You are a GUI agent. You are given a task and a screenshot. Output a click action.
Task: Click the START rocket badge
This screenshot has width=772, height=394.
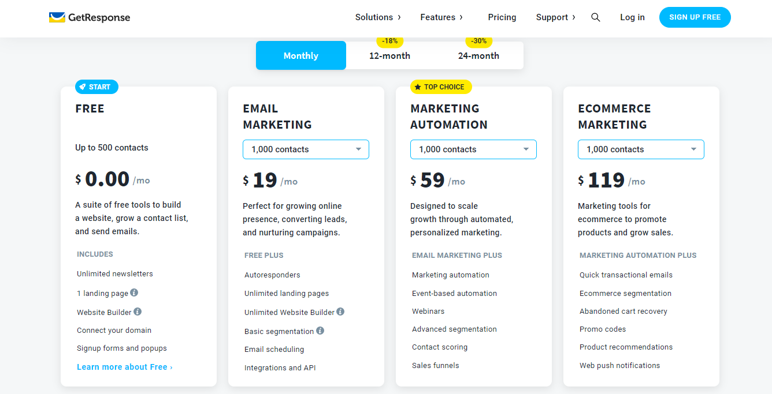[96, 87]
